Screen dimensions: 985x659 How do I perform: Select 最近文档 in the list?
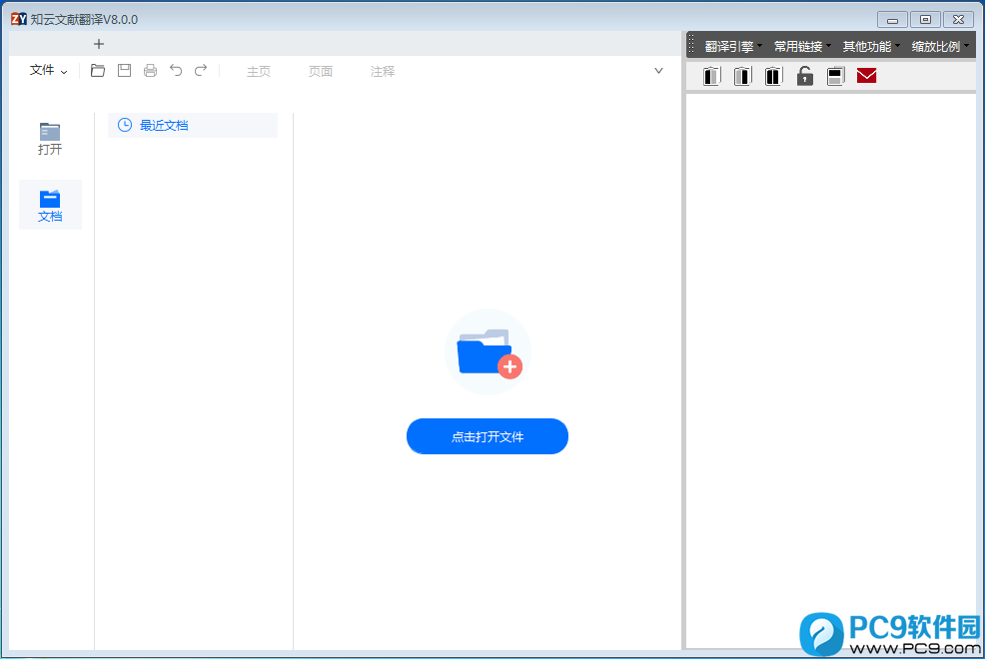(x=193, y=125)
